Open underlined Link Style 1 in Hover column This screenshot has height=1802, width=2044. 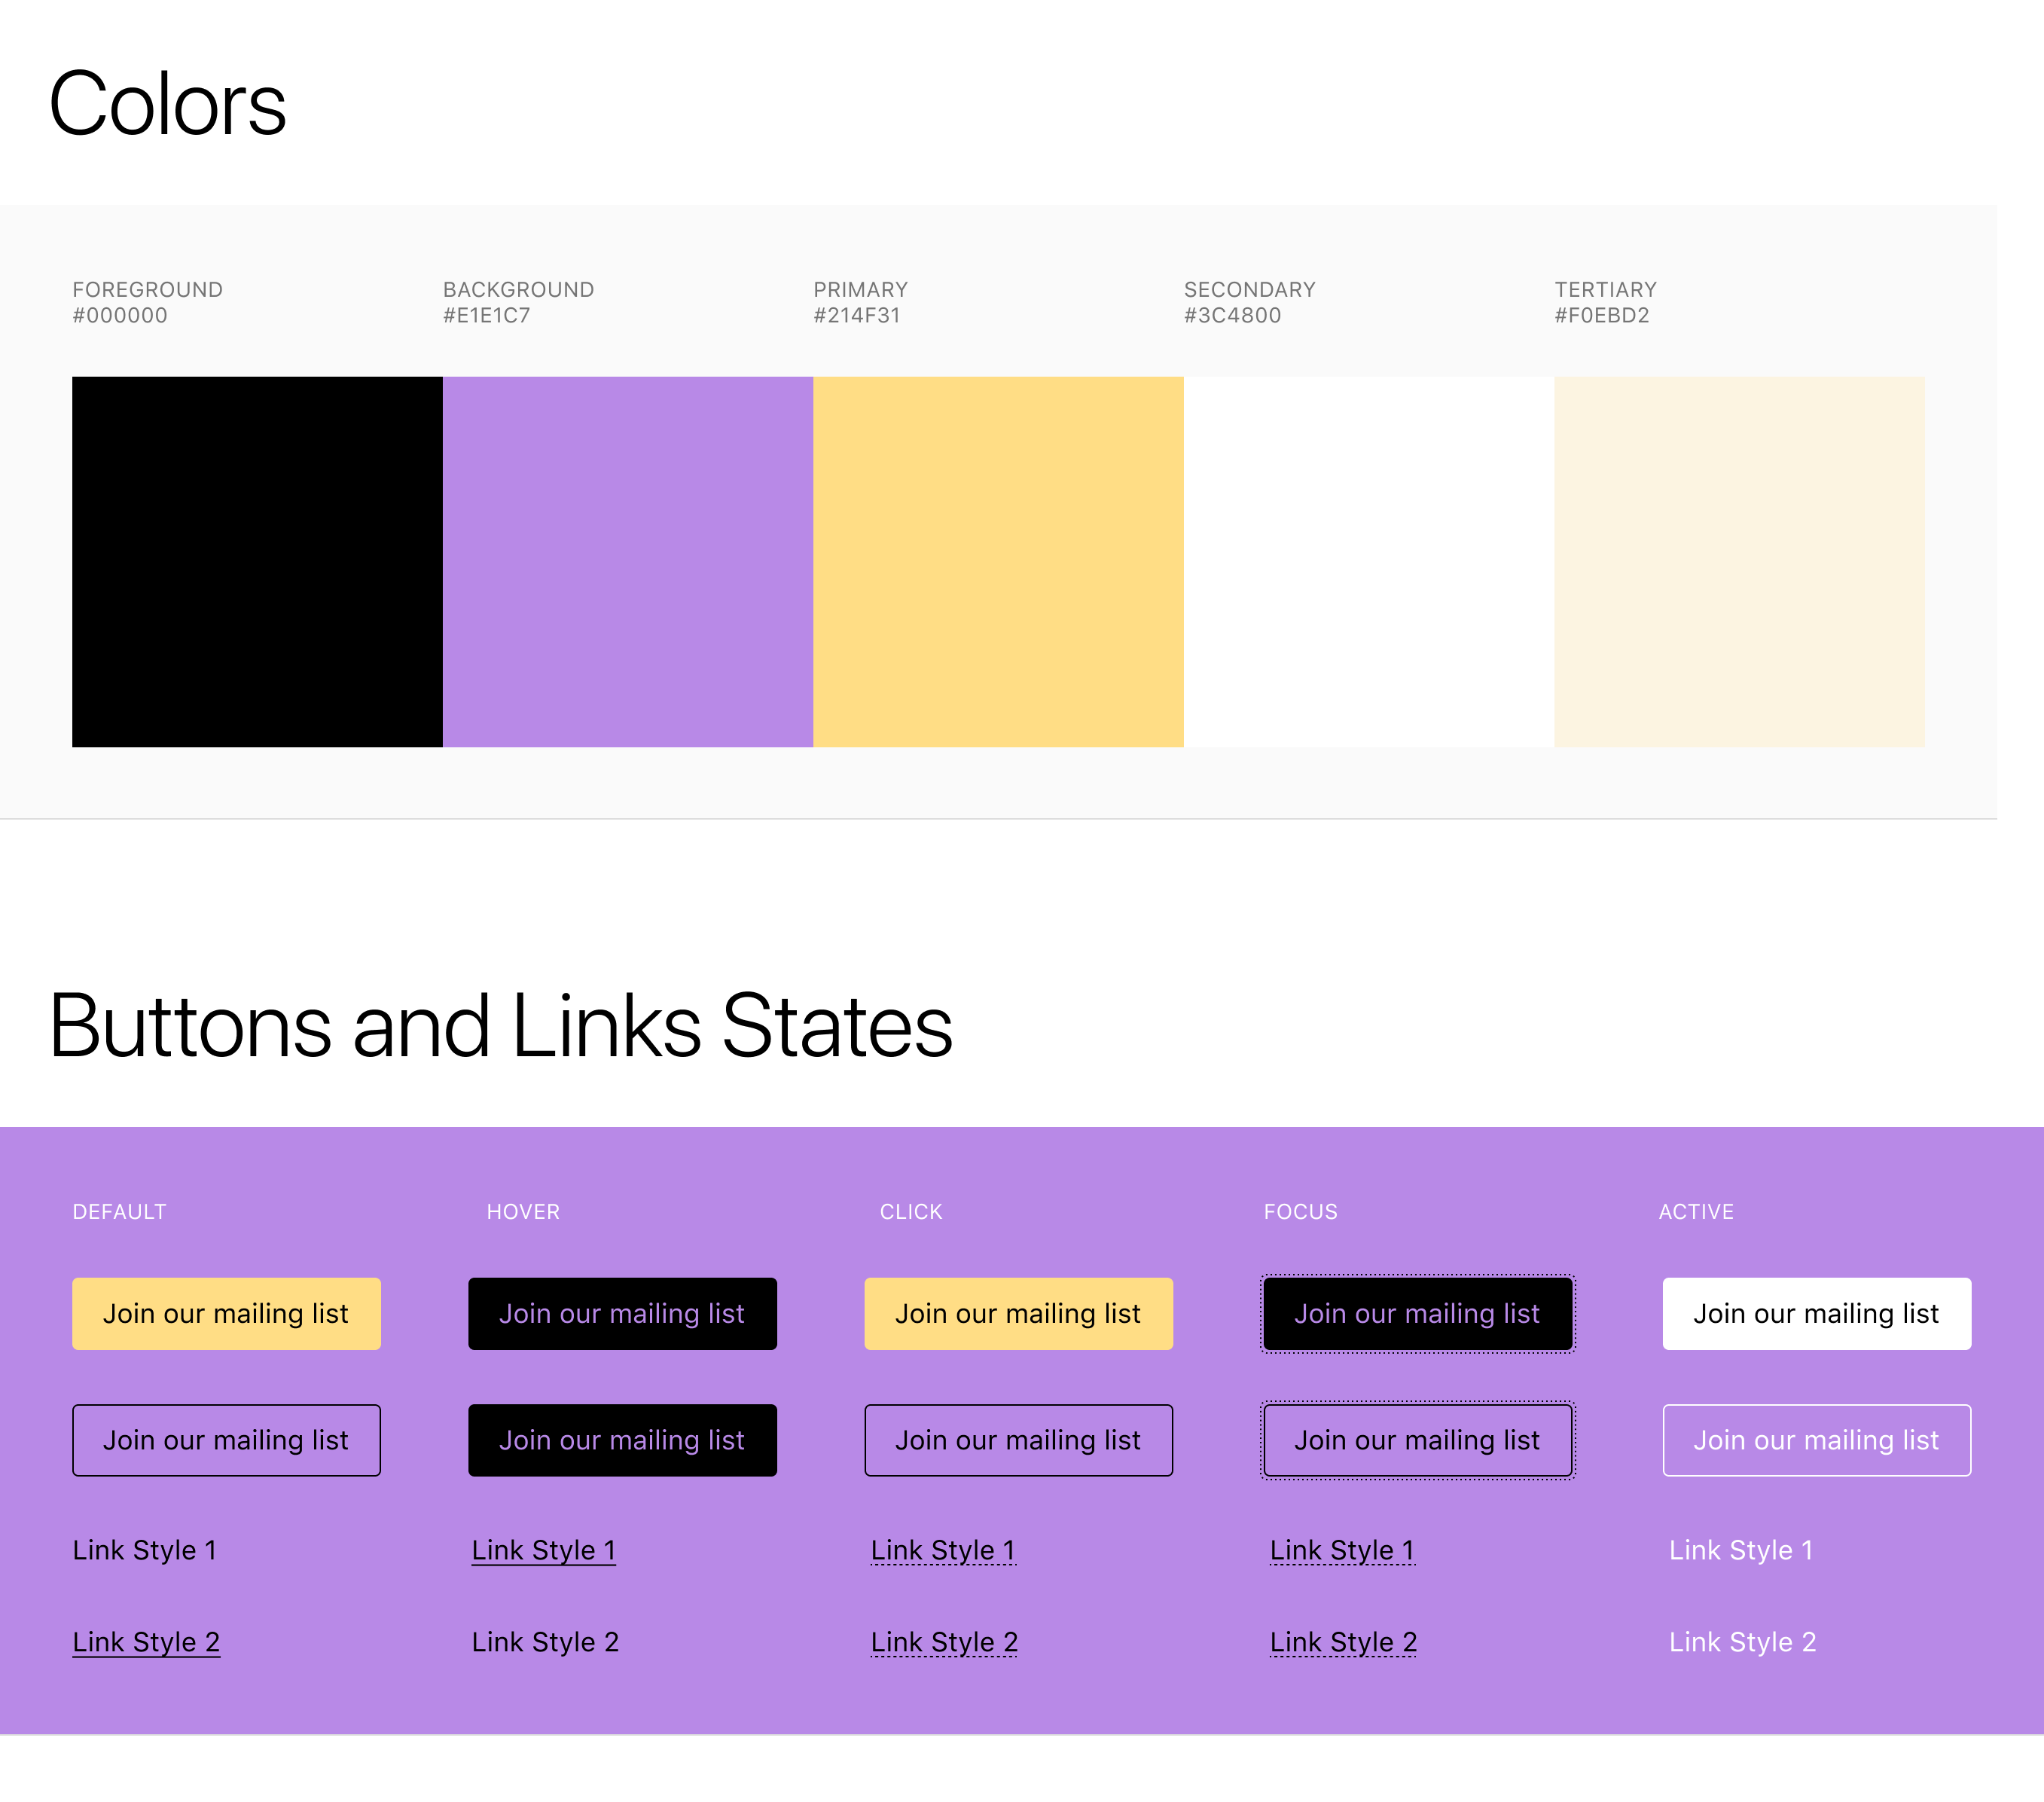click(543, 1550)
